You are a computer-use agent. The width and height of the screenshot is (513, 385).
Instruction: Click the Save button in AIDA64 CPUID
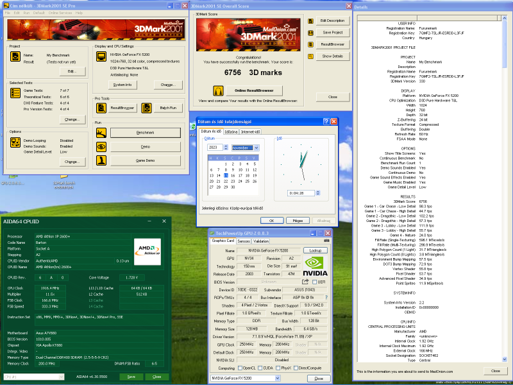[131, 377]
